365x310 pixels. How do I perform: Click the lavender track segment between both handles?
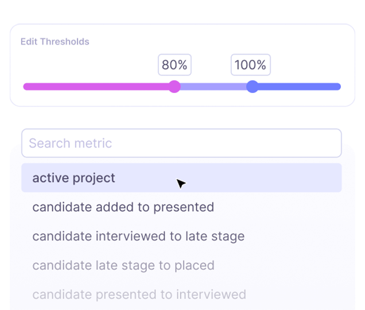coord(213,87)
